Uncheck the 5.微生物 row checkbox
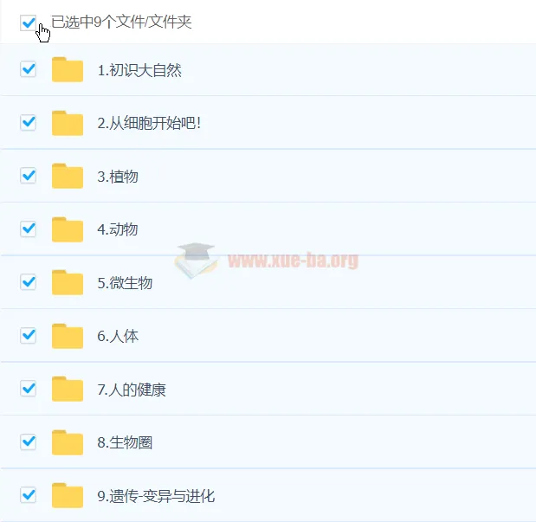 (28, 282)
